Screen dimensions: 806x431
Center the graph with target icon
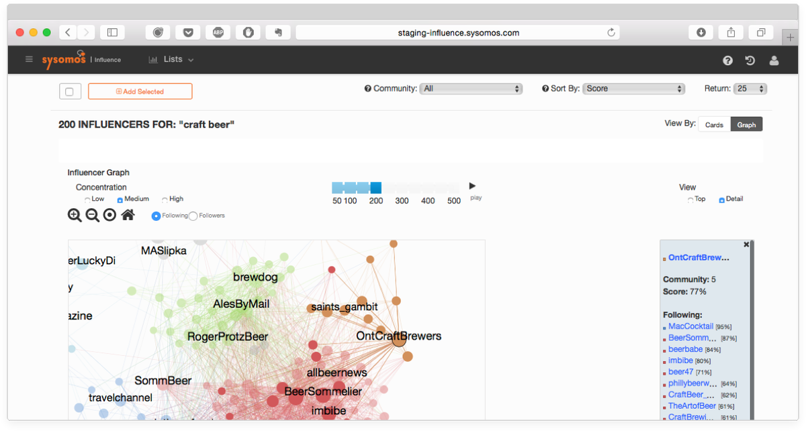(109, 215)
